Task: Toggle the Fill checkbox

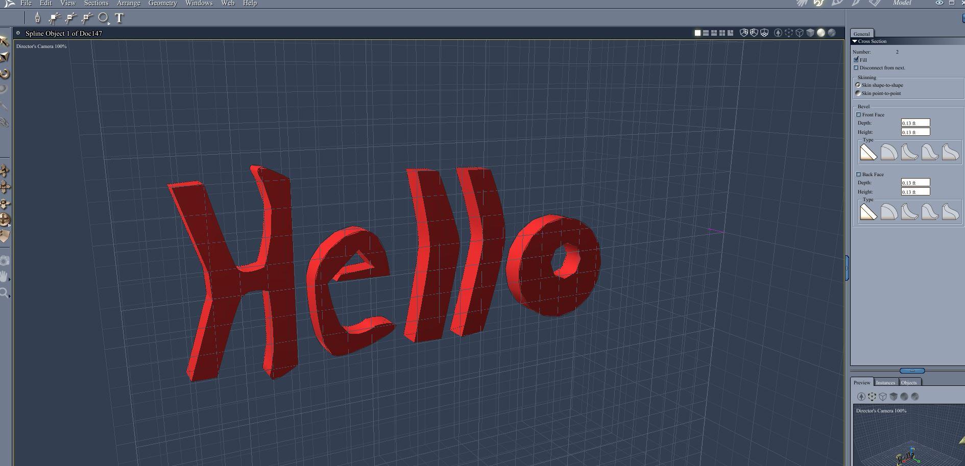Action: (856, 59)
